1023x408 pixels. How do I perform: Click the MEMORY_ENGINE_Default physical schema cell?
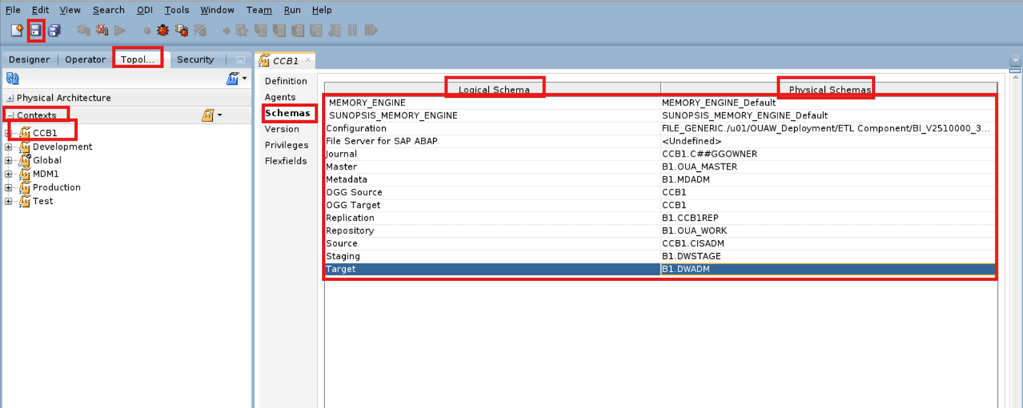(828, 102)
